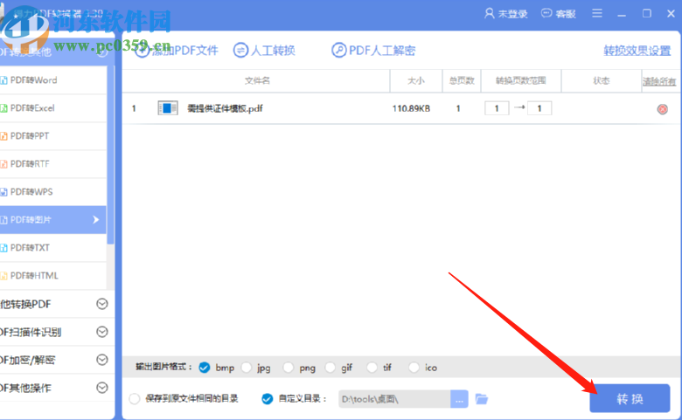
Task: Choose ico output image format
Action: 414,368
